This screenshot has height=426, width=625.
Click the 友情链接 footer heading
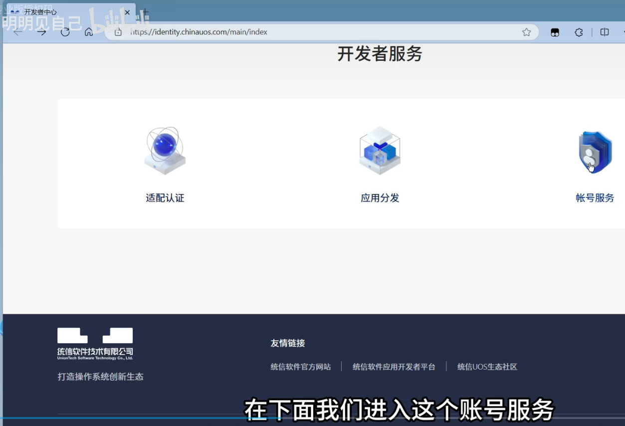coord(288,343)
